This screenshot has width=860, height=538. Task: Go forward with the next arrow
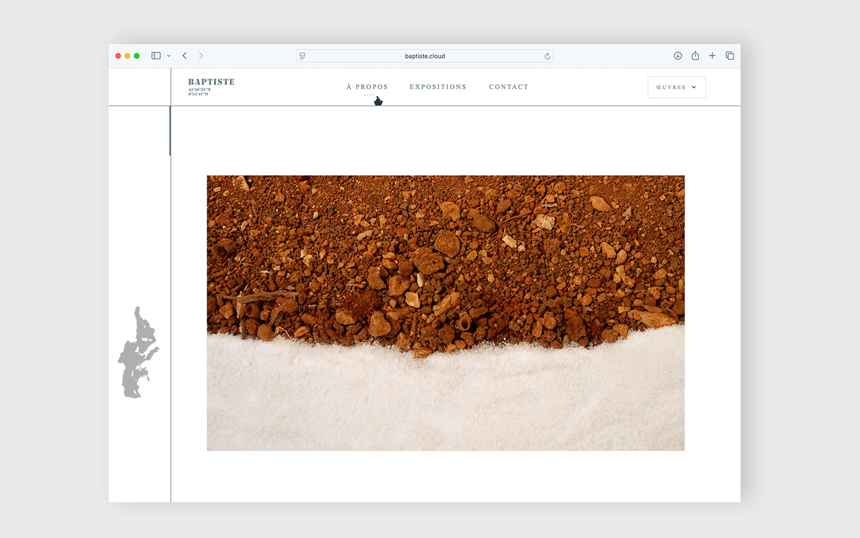[201, 56]
